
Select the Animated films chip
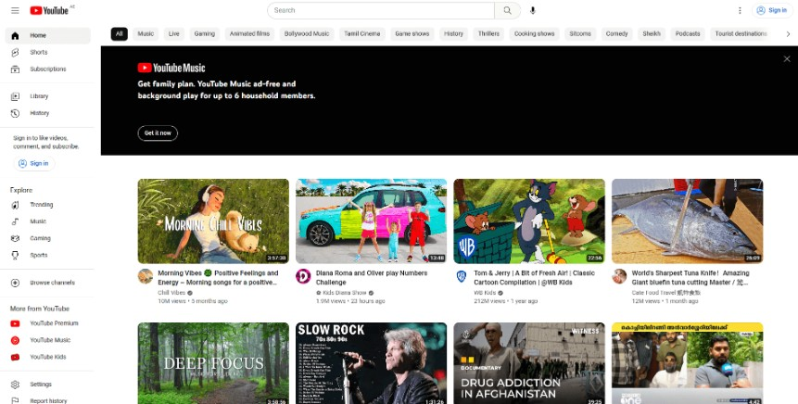tap(249, 34)
